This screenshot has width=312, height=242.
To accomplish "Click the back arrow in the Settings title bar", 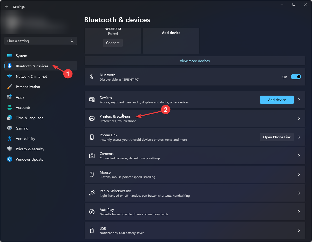I will point(6,7).
